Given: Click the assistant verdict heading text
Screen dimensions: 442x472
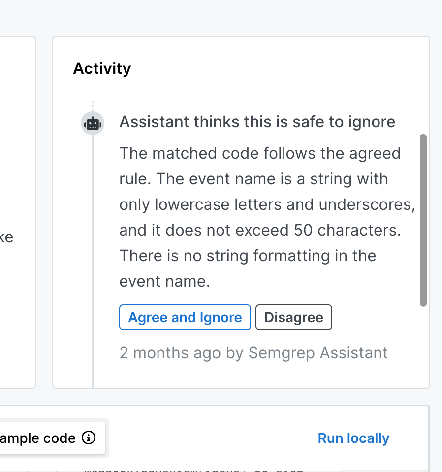Looking at the screenshot, I should [x=257, y=122].
